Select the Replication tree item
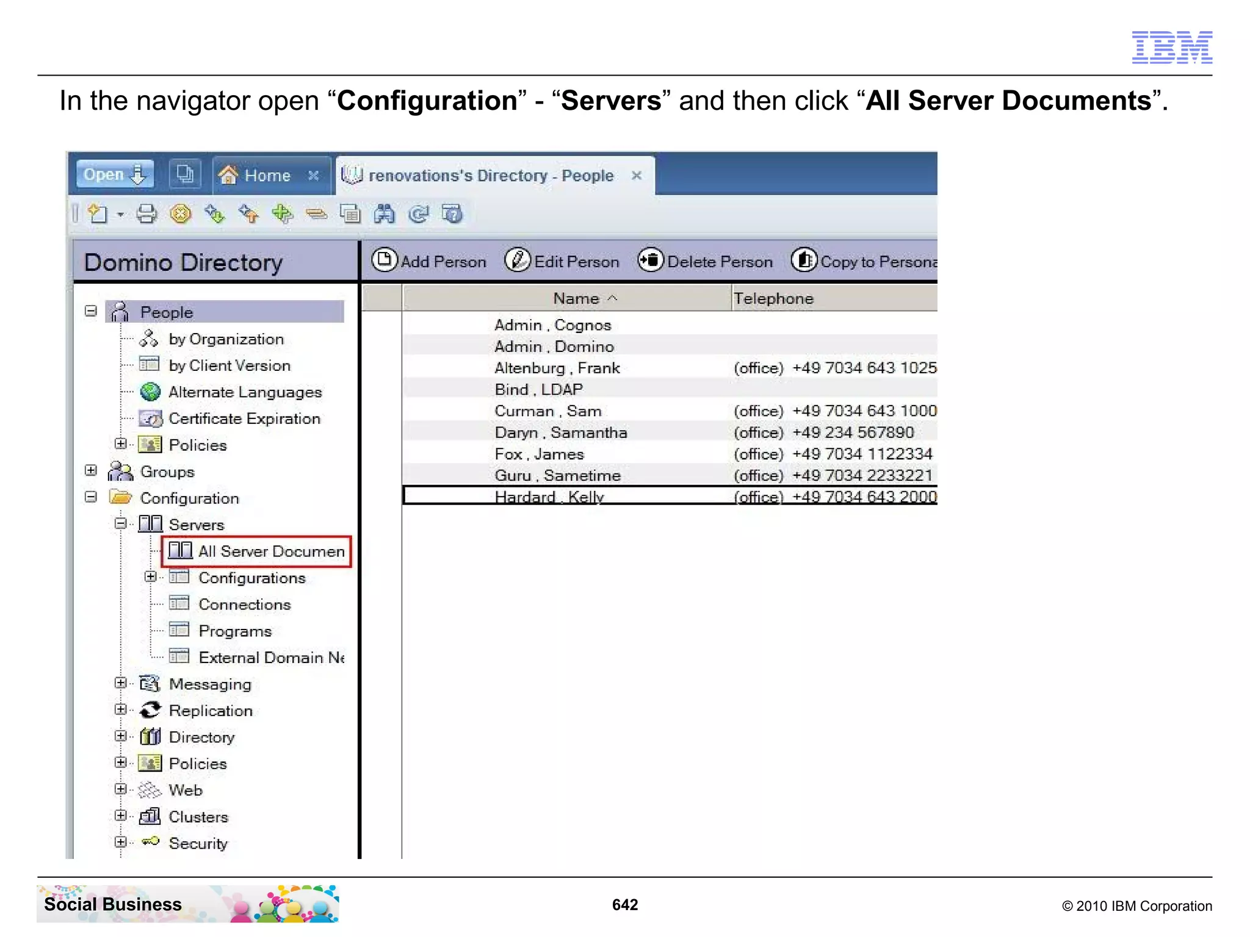The image size is (1250, 937). (x=211, y=711)
